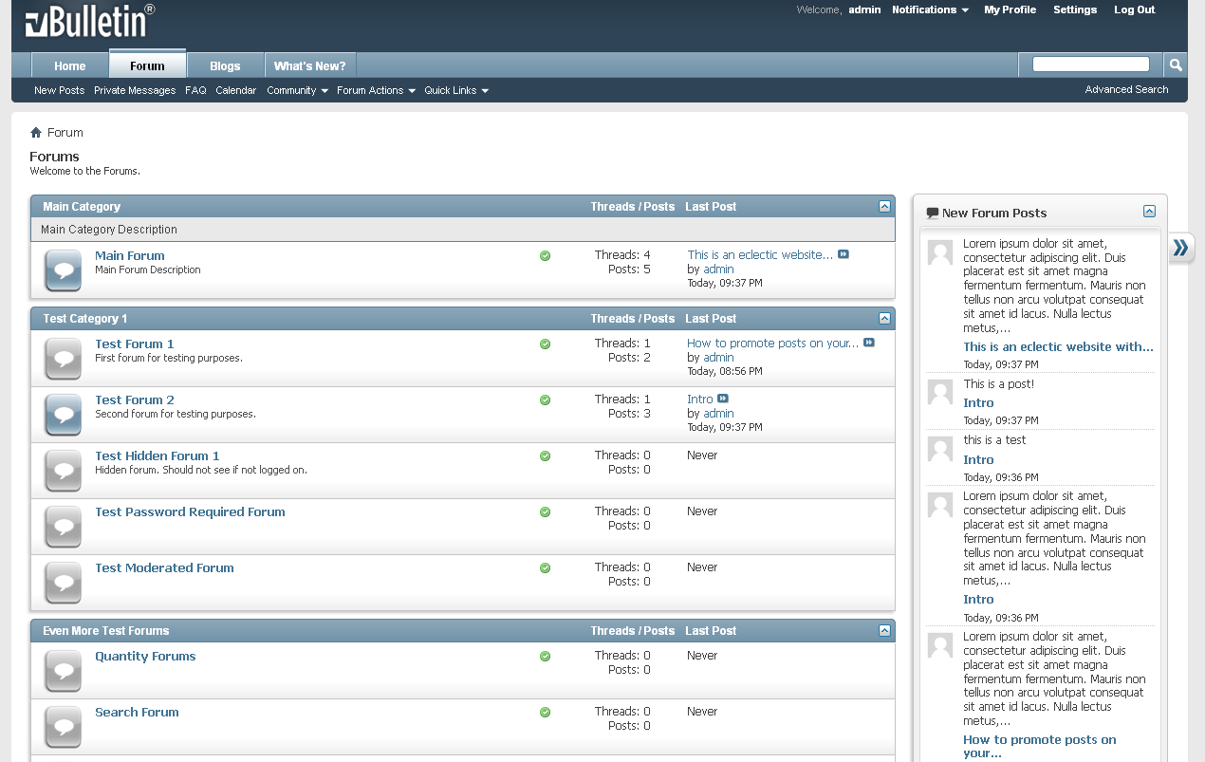Collapse the Main Category section

coord(884,206)
